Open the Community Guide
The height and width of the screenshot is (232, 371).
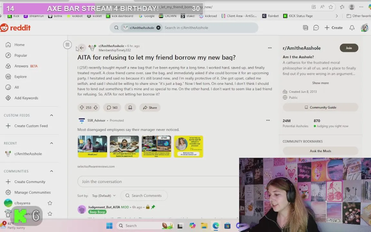pyautogui.click(x=320, y=108)
